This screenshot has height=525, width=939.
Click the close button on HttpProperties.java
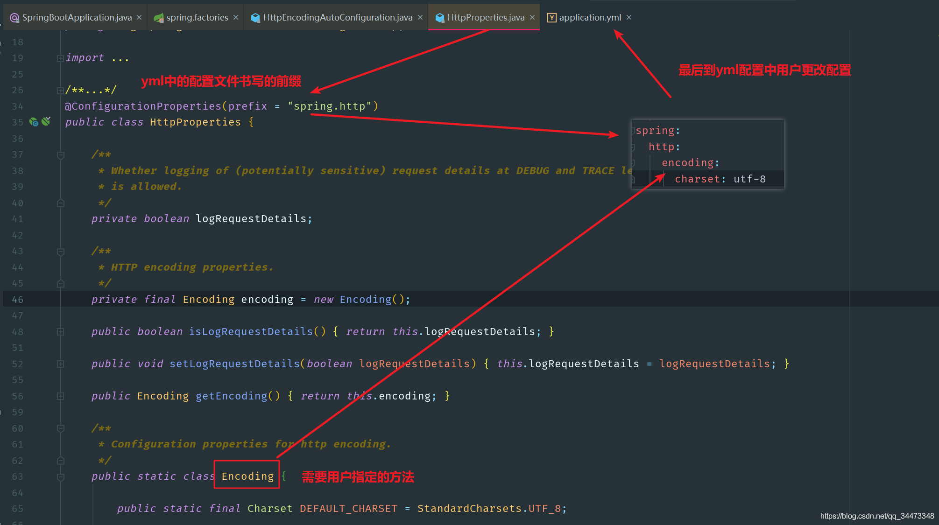click(531, 17)
